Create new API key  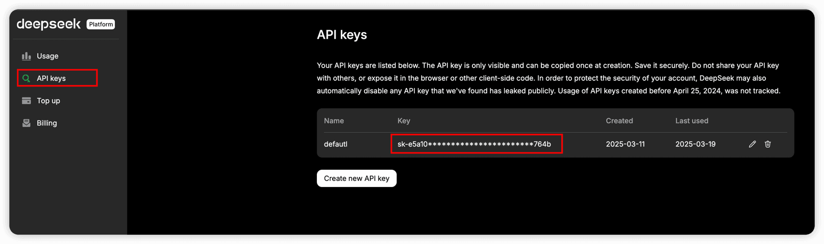click(357, 178)
